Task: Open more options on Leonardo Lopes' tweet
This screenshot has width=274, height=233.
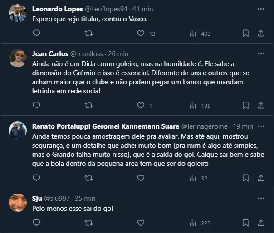Action: click(261, 9)
